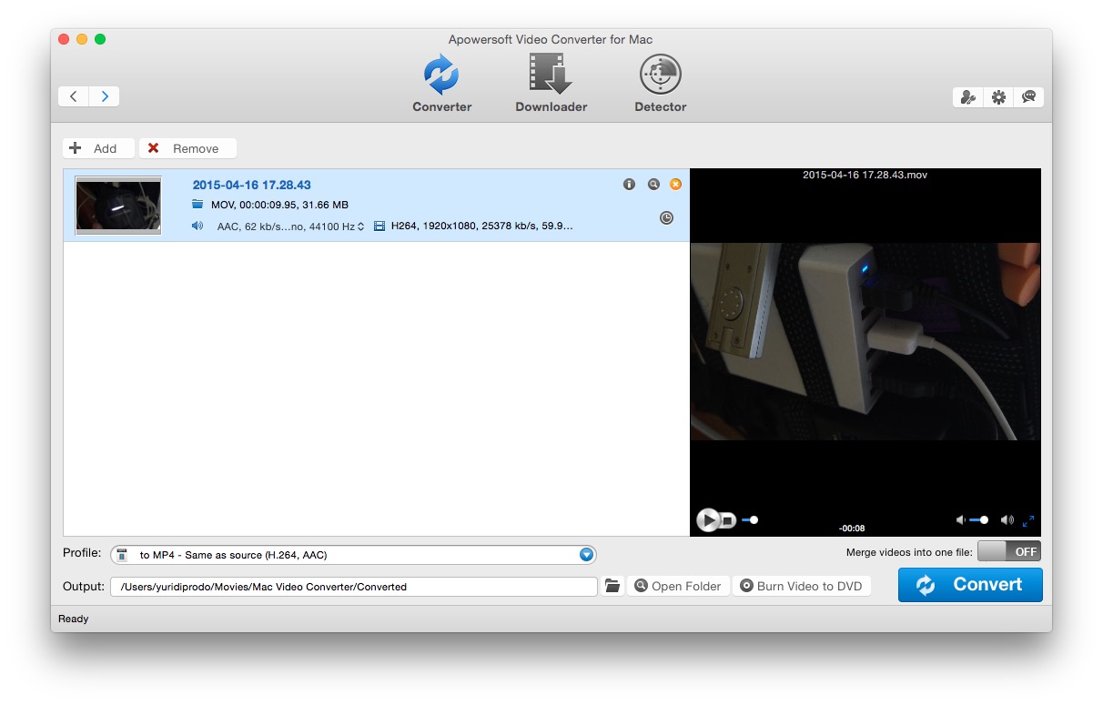Show file info for the video
The height and width of the screenshot is (705, 1103).
[x=629, y=185]
